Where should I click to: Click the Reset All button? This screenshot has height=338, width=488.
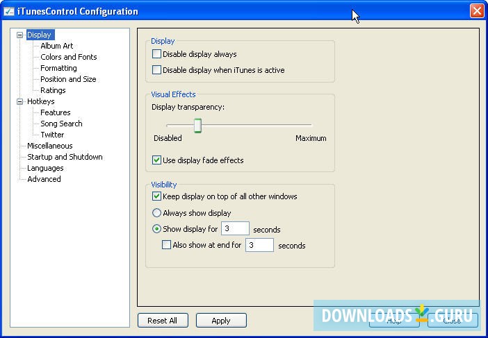[163, 321]
